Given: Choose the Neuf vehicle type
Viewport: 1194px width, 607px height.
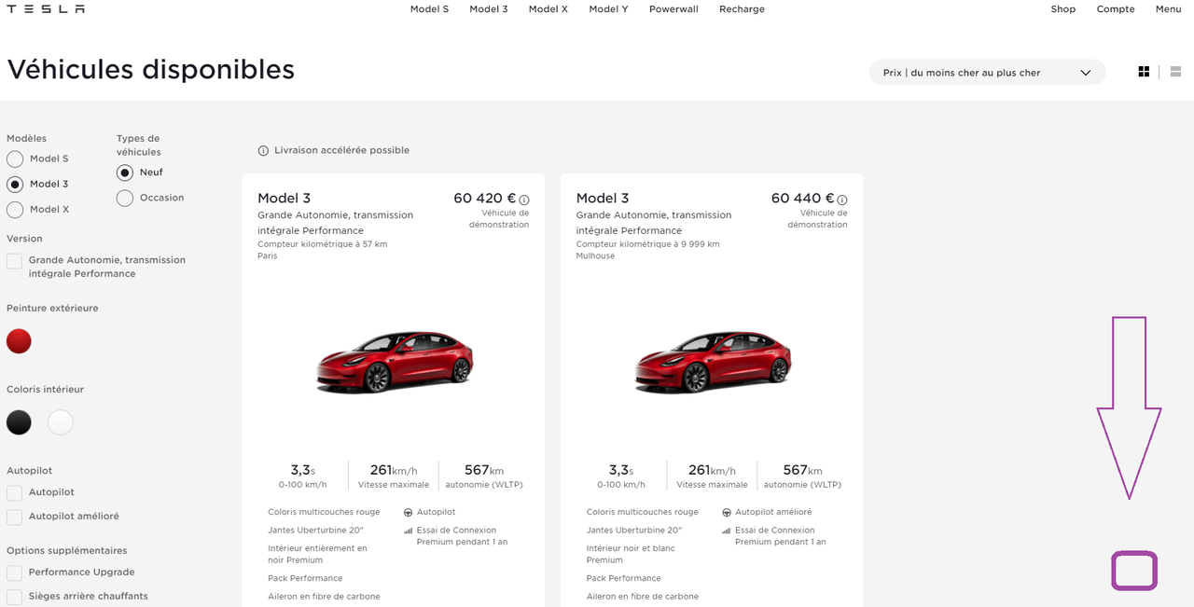Looking at the screenshot, I should (x=125, y=172).
